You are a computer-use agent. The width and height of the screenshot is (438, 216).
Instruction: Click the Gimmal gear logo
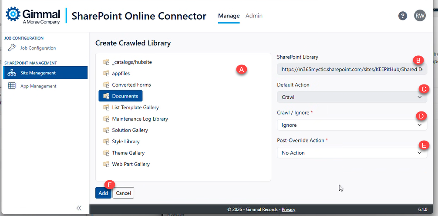13,14
